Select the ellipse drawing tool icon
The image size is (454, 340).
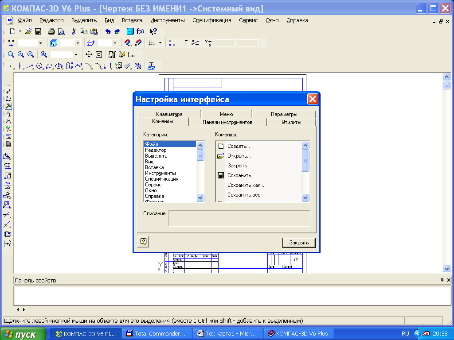click(x=59, y=66)
